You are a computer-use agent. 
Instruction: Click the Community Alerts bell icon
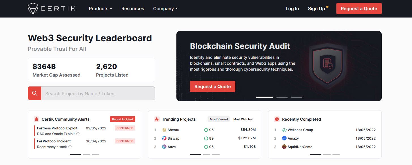click(36, 119)
